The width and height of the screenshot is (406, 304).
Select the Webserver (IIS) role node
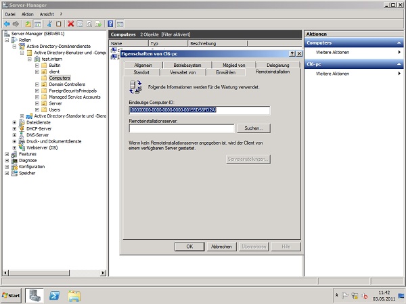(42, 147)
